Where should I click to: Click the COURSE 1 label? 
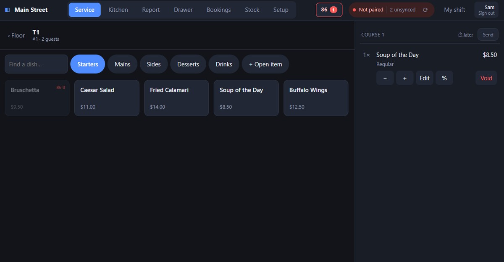373,35
